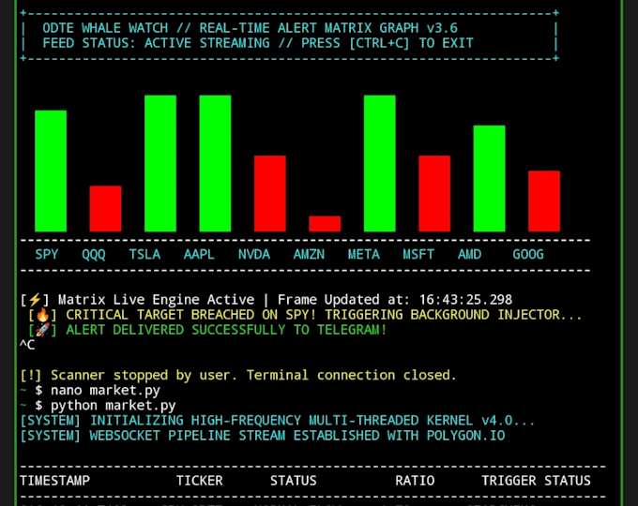This screenshot has height=506, width=638.
Task: Click the INITIALIZING HIGH-FREQUENCY MULTI-THREADED KERNEL line
Action: pos(277,421)
